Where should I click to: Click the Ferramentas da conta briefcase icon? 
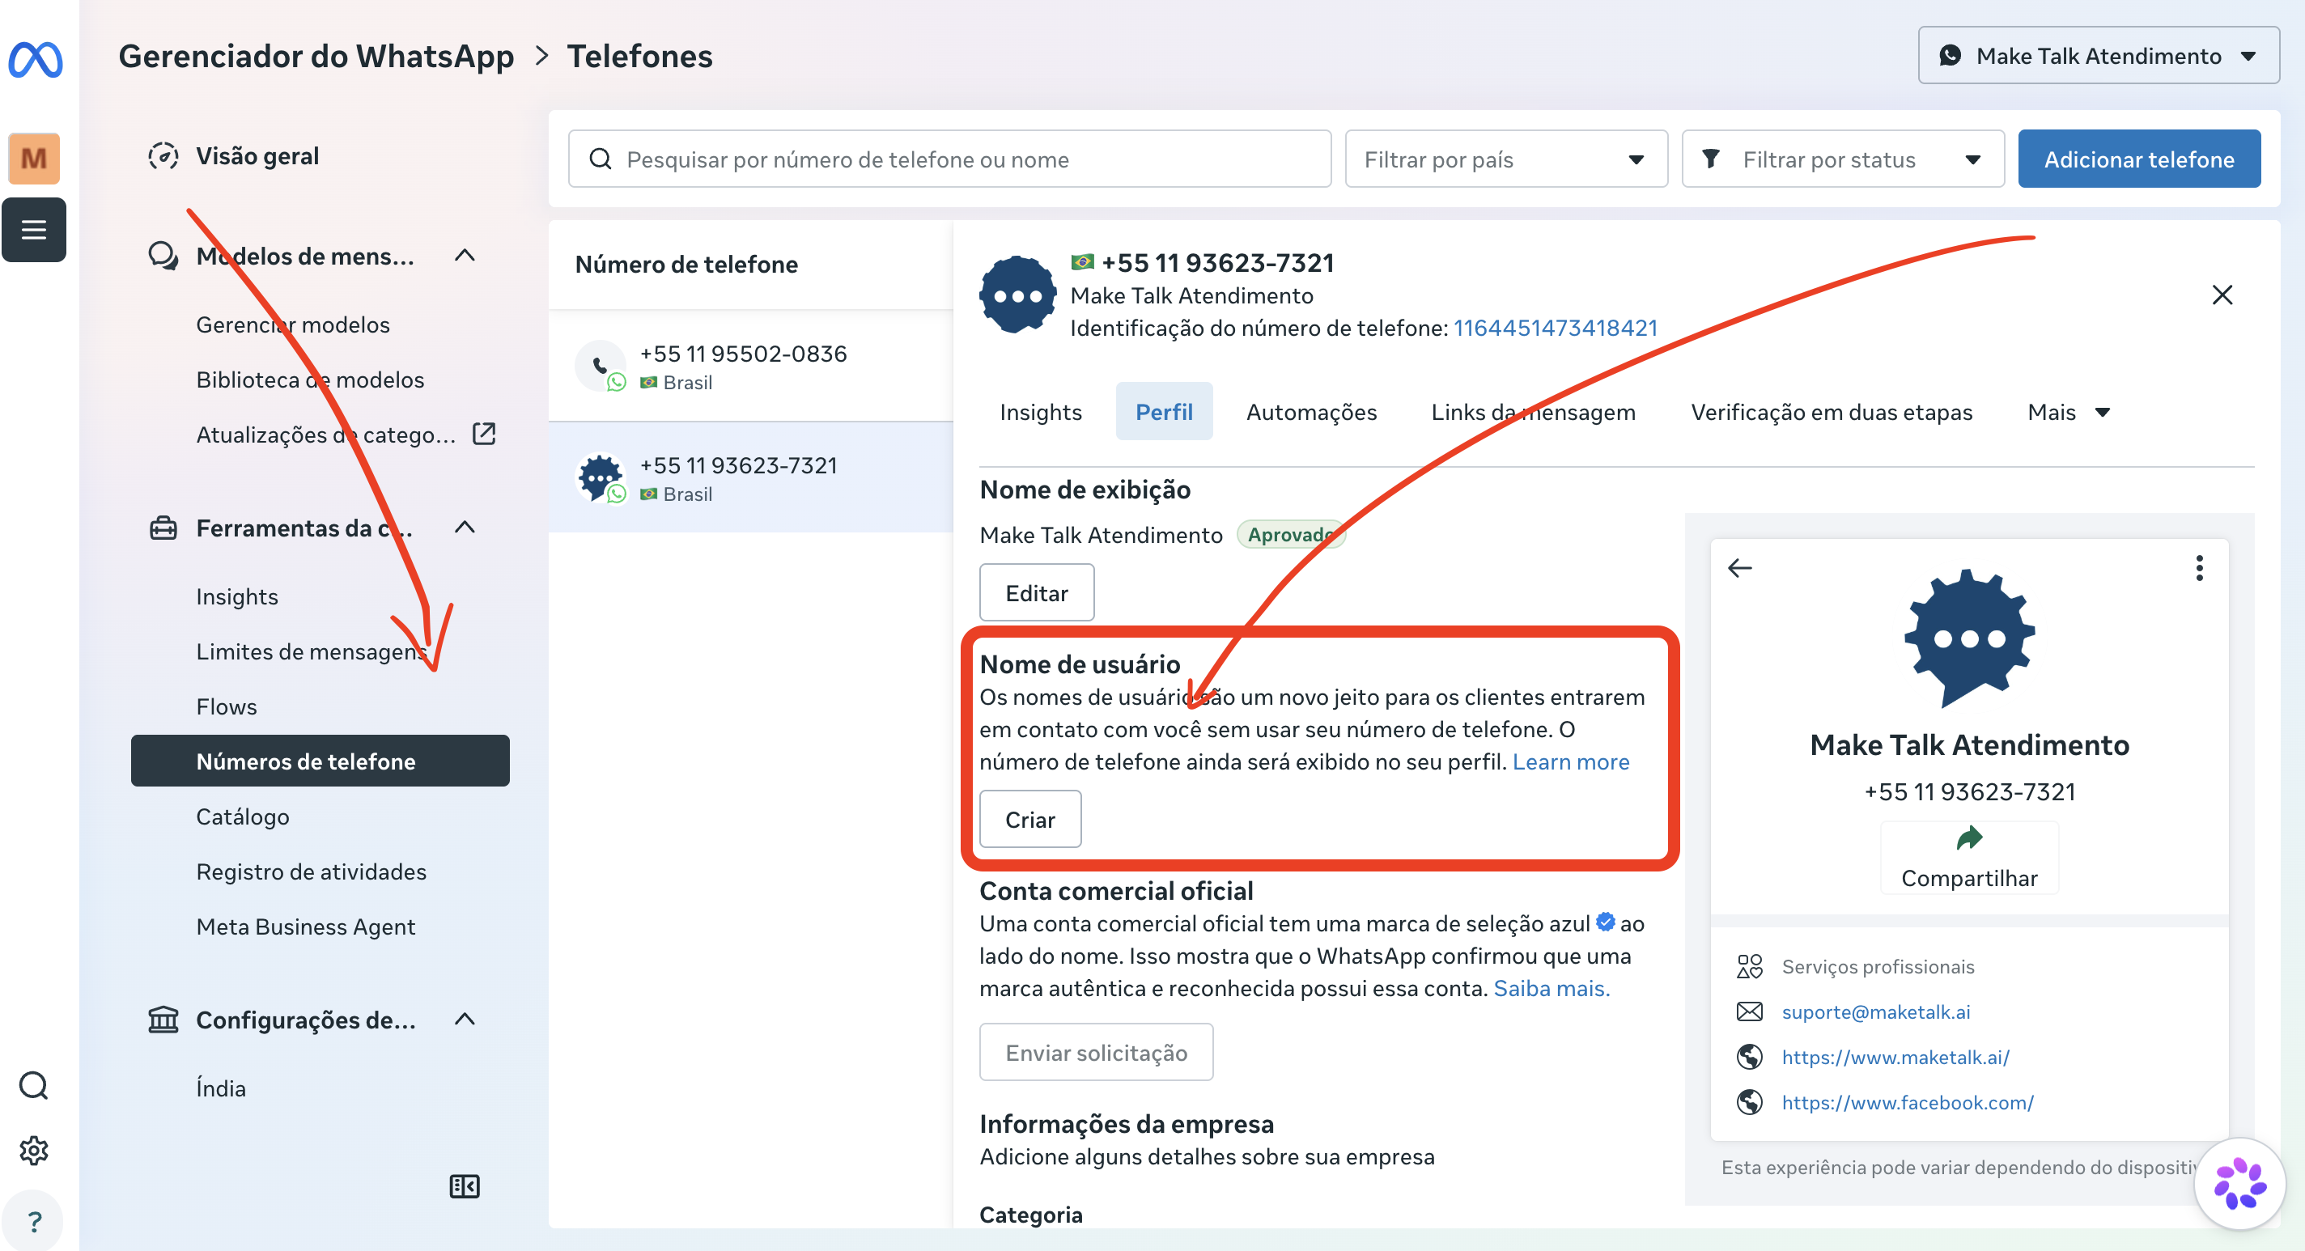(163, 528)
